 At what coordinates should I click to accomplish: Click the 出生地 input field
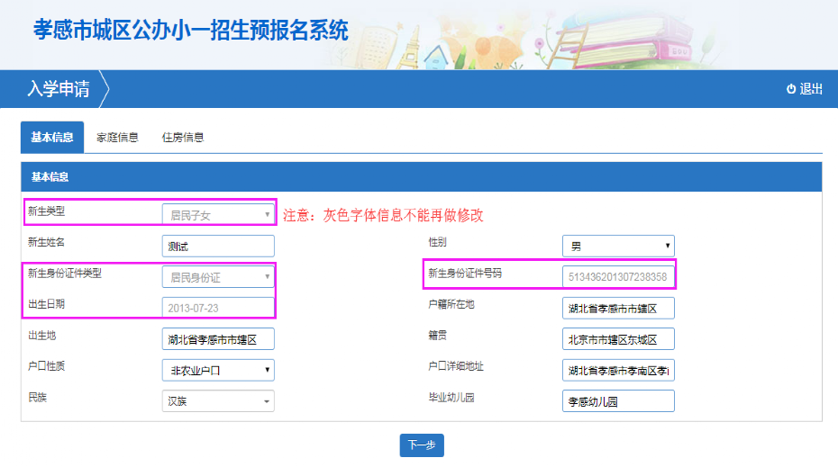[x=218, y=339]
